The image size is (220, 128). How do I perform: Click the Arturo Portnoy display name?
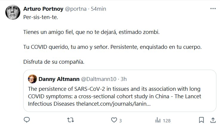pyautogui.click(x=43, y=9)
